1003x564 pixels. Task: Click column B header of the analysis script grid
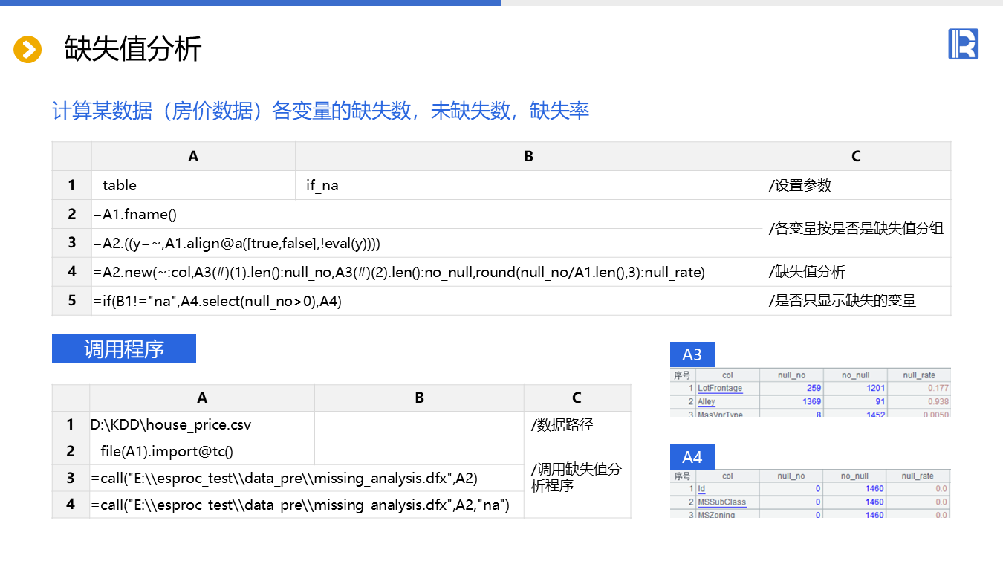pos(528,156)
